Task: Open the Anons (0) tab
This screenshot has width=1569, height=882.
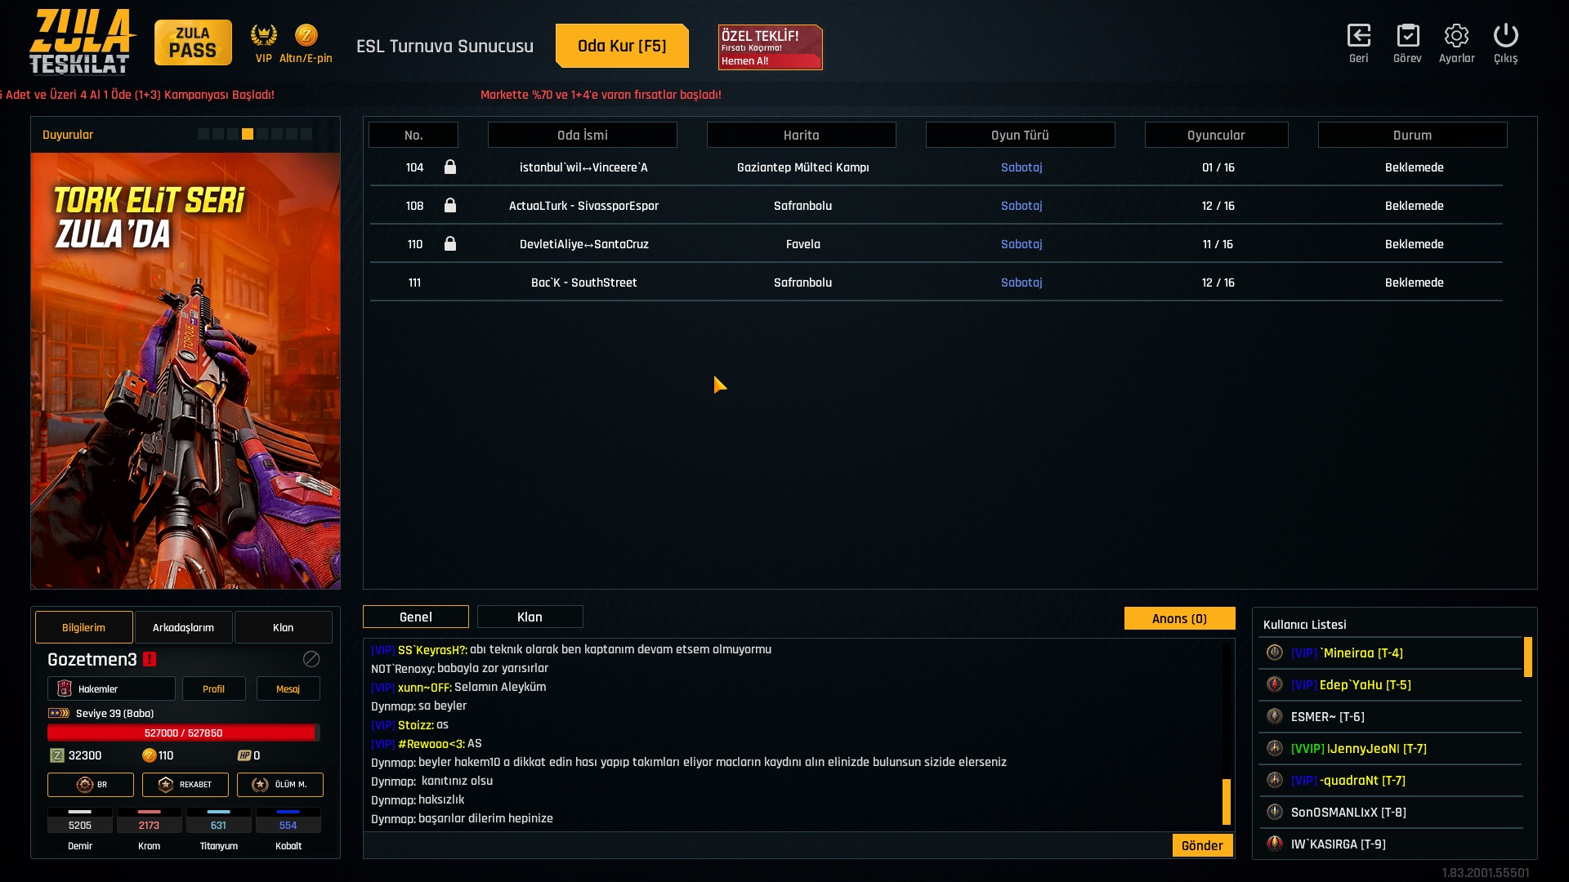Action: [1179, 618]
